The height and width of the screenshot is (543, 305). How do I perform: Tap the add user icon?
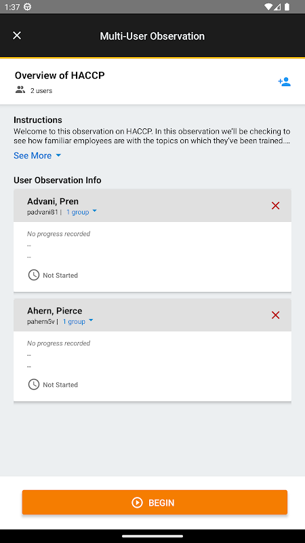click(x=284, y=82)
